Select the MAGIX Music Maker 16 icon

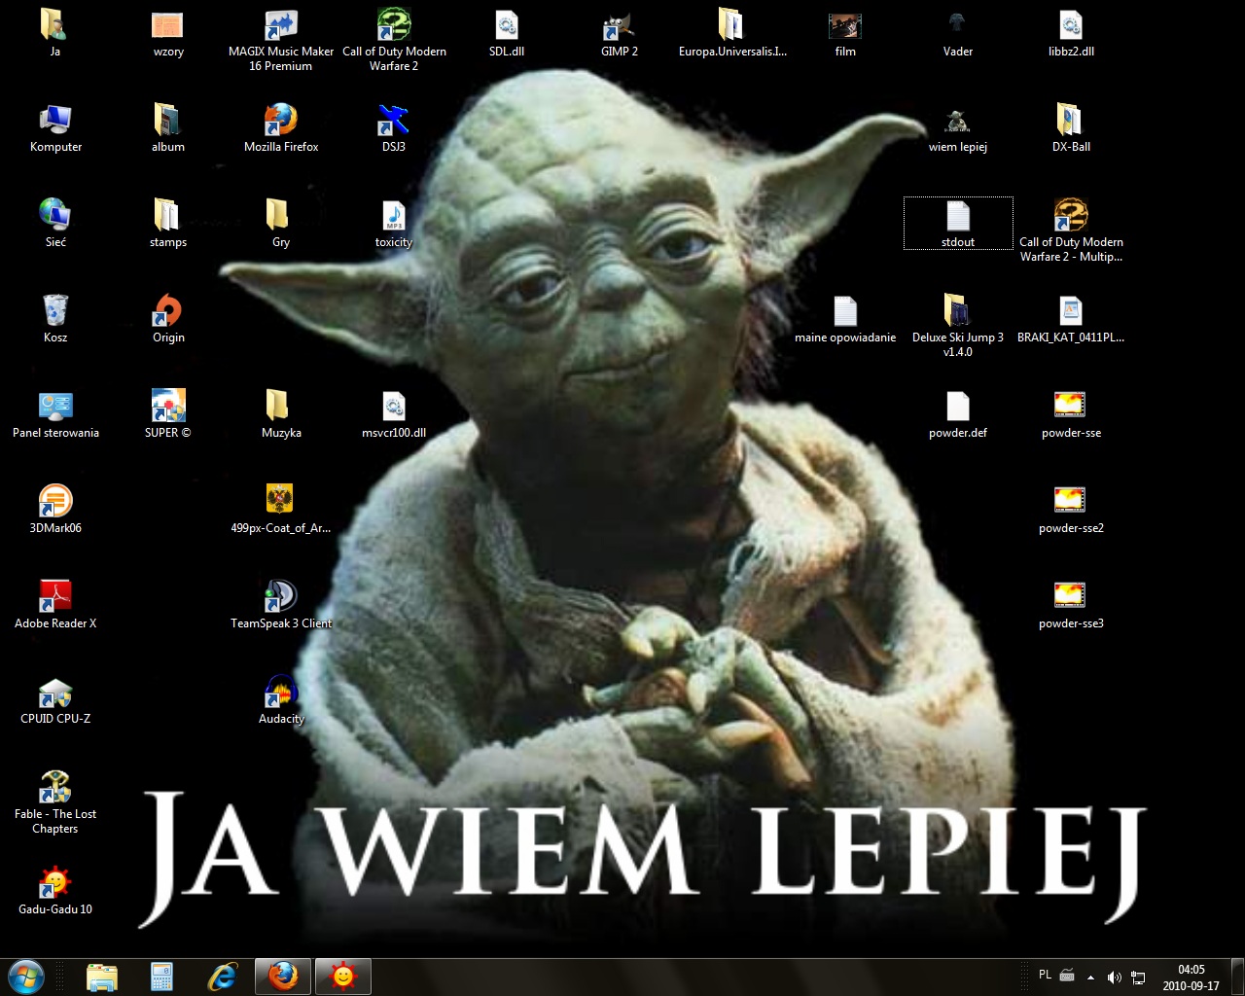281,40
